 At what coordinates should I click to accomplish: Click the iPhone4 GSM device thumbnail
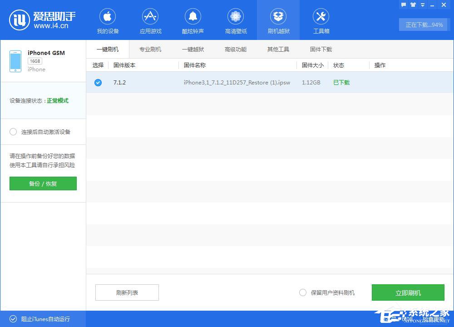click(15, 60)
